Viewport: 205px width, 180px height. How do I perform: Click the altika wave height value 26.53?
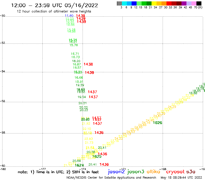tap(130, 132)
